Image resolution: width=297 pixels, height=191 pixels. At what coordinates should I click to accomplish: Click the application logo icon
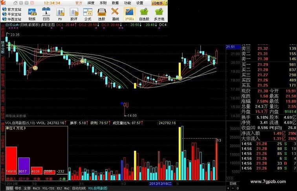click(4, 3)
